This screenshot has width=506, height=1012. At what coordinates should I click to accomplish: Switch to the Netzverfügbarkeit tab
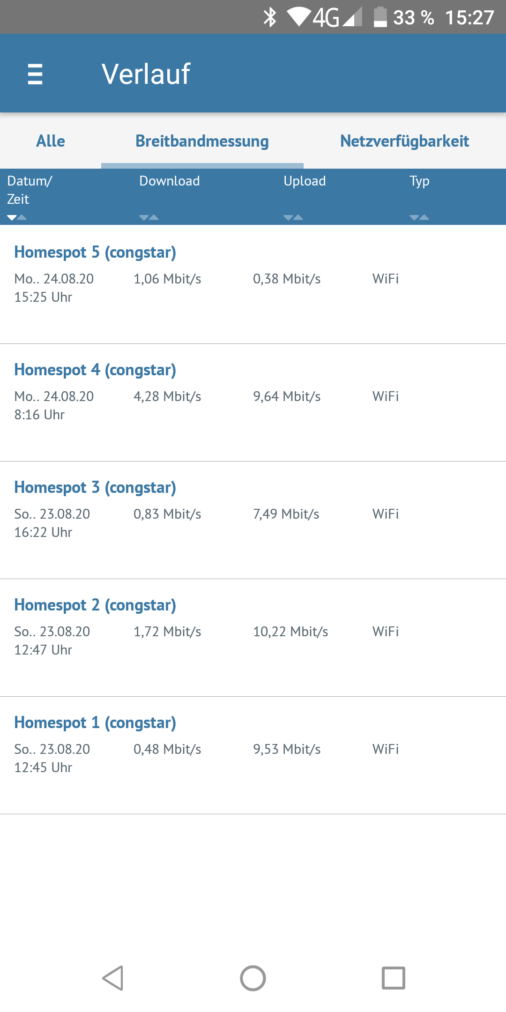click(x=404, y=141)
